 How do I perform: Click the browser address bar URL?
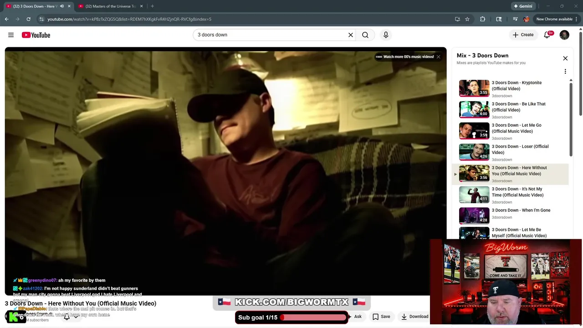(x=129, y=19)
